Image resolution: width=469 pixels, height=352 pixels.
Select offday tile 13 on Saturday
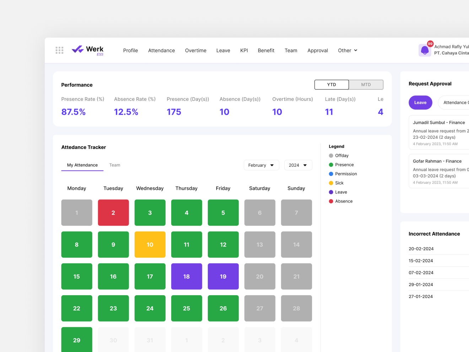260,244
